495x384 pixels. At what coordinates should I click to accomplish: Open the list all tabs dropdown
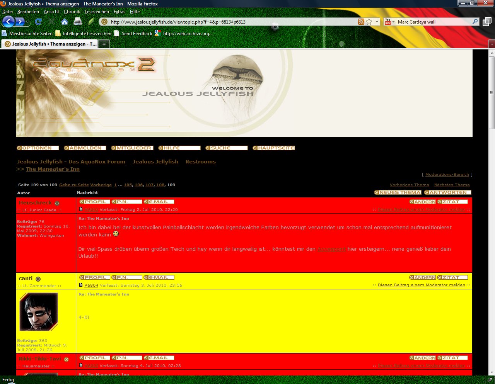tap(492, 44)
